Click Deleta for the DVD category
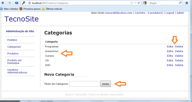Screen dimensions: 192x102 click(179, 65)
